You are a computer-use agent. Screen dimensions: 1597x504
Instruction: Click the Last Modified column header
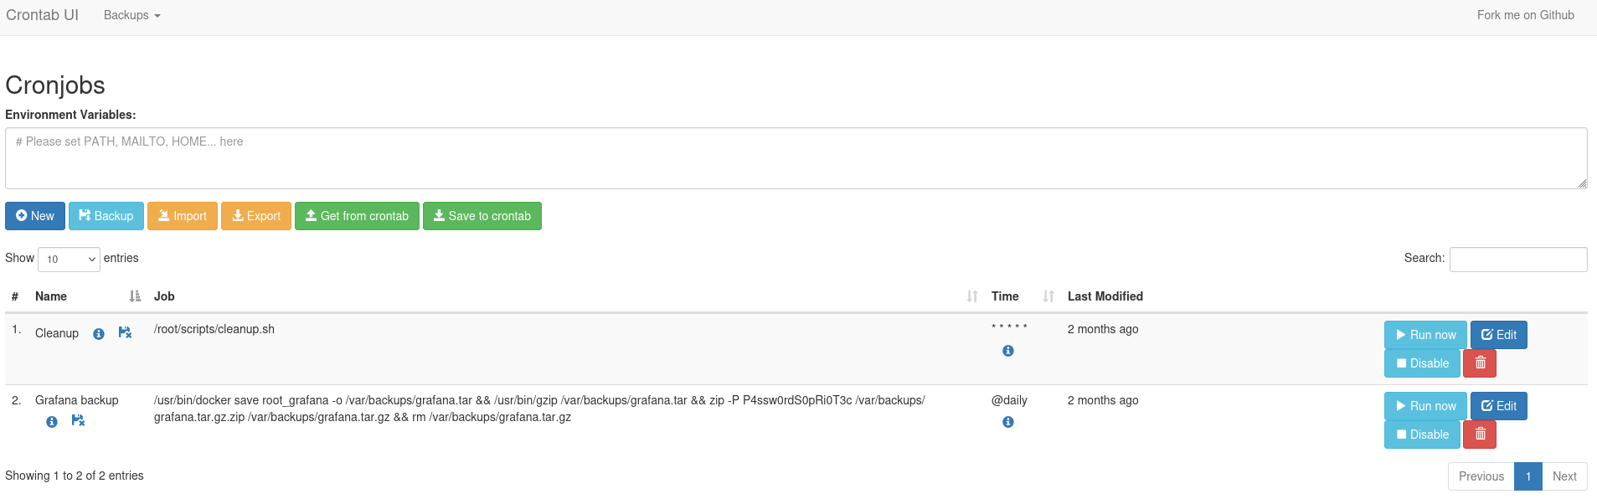pyautogui.click(x=1105, y=296)
